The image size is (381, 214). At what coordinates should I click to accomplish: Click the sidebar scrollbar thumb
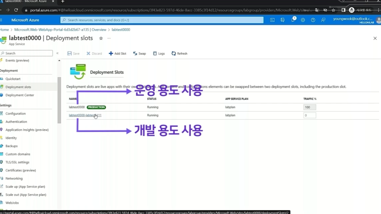[59, 100]
